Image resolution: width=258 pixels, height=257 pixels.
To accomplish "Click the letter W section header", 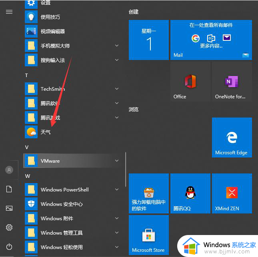I will (28, 176).
